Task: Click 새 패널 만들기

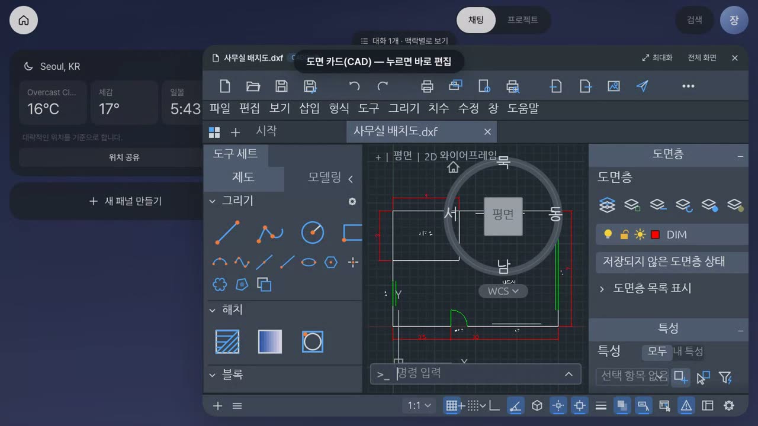Action: pyautogui.click(x=126, y=201)
